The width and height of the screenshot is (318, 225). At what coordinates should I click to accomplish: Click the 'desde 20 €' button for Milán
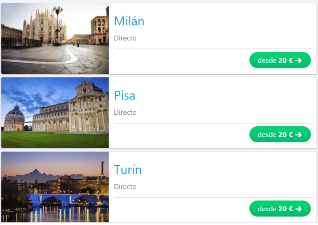point(280,60)
